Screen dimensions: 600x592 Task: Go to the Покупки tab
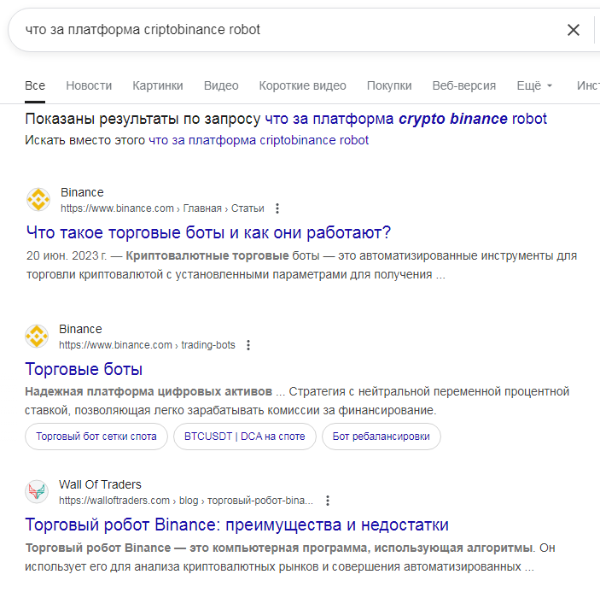(389, 85)
